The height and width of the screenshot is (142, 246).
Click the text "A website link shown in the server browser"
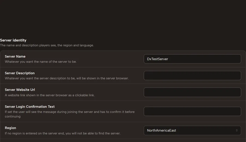coord(36,95)
